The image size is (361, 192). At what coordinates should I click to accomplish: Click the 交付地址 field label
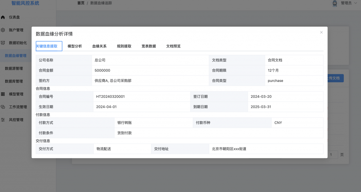tap(161, 149)
